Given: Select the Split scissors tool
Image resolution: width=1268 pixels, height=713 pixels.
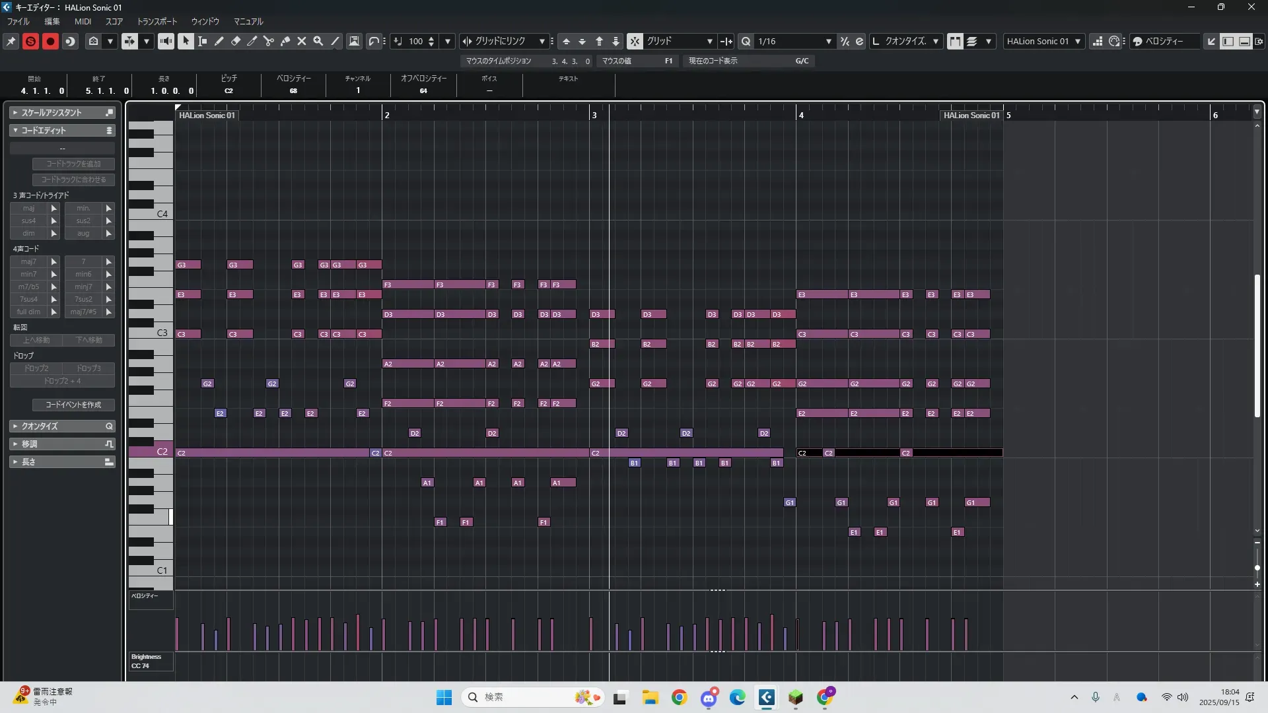Looking at the screenshot, I should [x=269, y=41].
